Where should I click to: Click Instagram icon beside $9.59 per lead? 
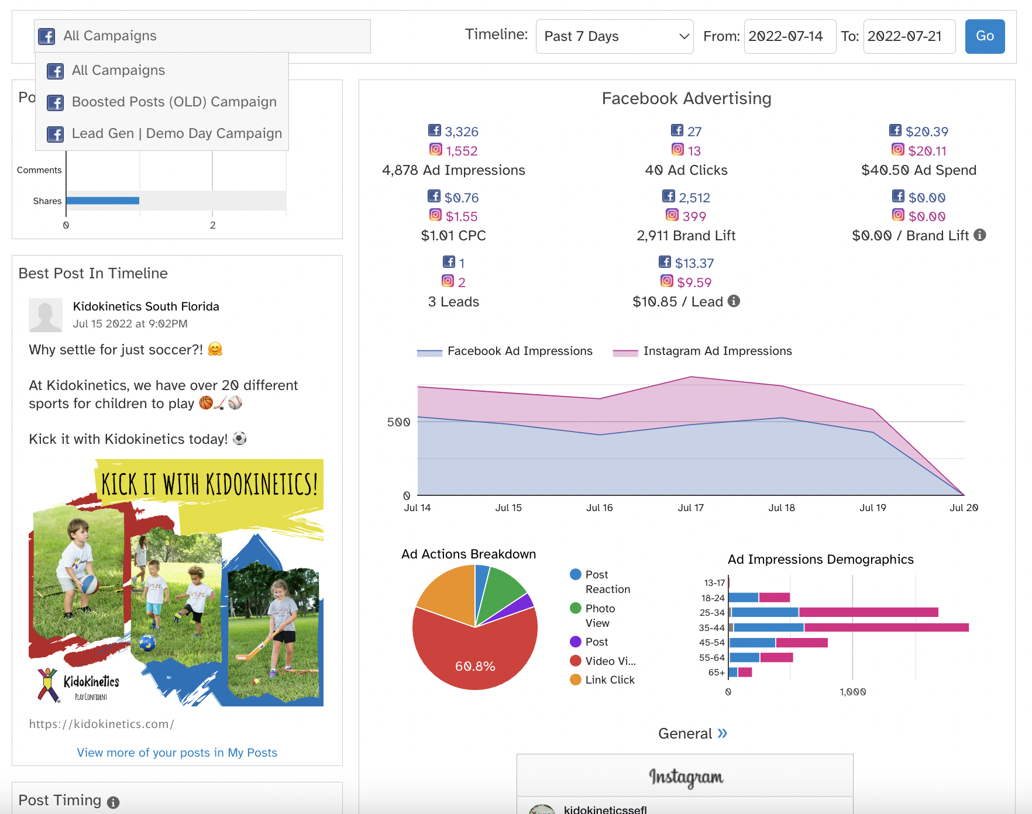667,281
